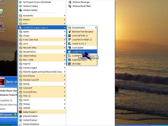Open the Play + Smile group

pos(42,60)
